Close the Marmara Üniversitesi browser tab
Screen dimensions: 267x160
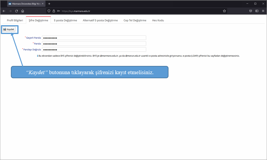point(43,4)
